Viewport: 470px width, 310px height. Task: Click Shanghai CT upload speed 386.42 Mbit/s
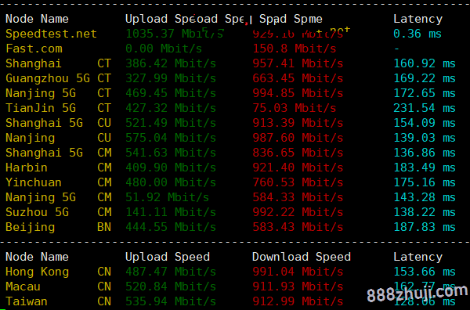click(171, 63)
